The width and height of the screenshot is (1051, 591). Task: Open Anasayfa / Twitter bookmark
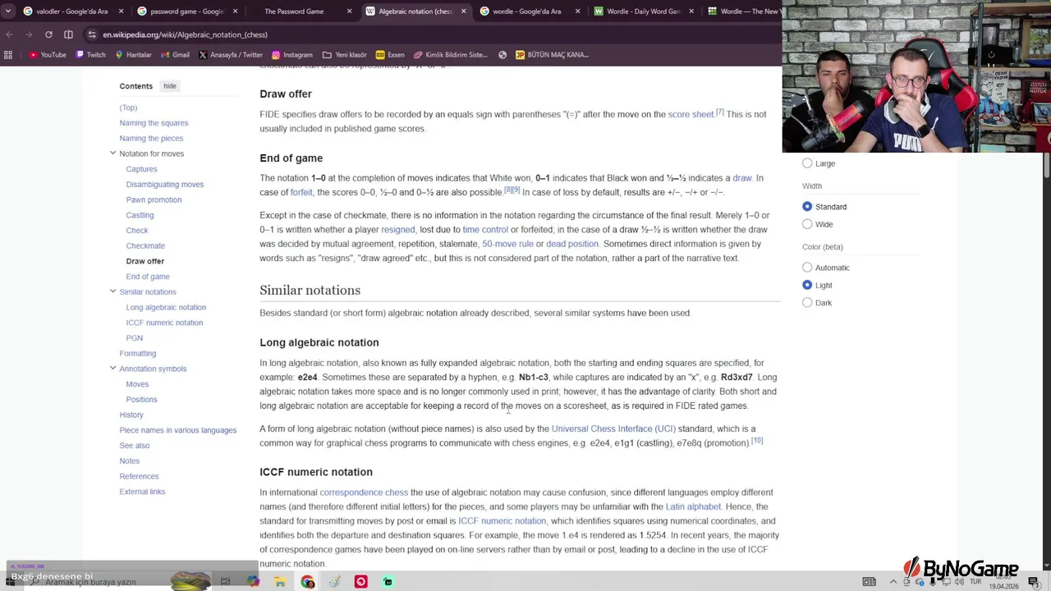pos(231,55)
